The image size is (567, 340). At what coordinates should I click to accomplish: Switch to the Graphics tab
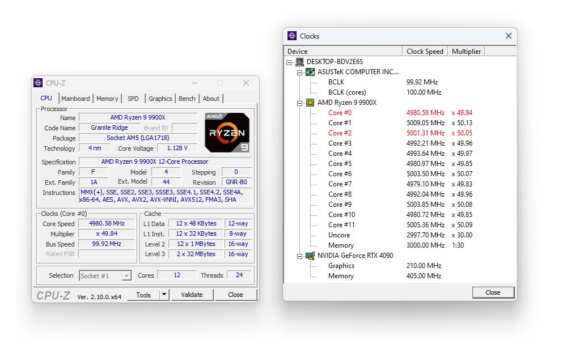160,99
